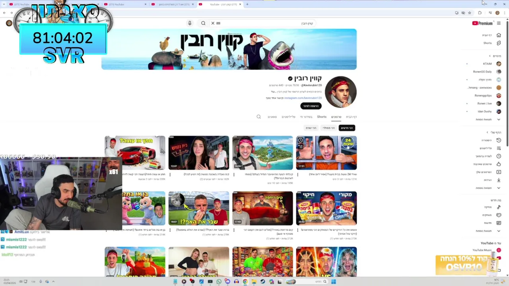Viewport: 509px width, 286px height.
Task: Open the Ronenggclips subscription channel
Action: (487, 95)
